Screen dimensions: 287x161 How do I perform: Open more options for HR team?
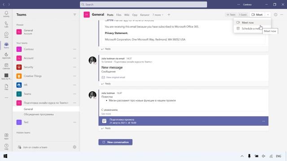[75, 85]
